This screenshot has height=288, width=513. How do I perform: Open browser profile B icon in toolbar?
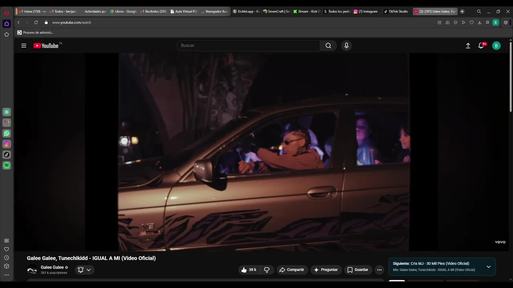[495, 22]
